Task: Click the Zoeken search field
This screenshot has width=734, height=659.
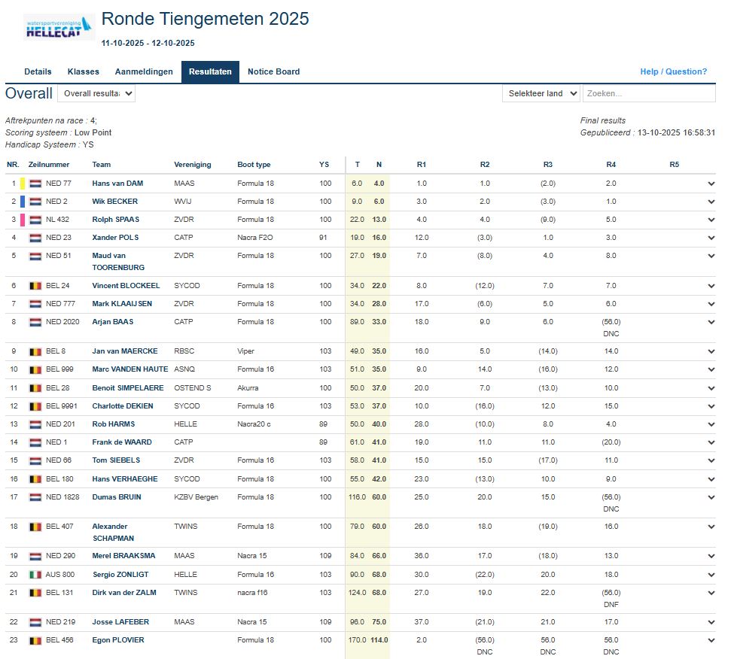Action: [x=648, y=93]
